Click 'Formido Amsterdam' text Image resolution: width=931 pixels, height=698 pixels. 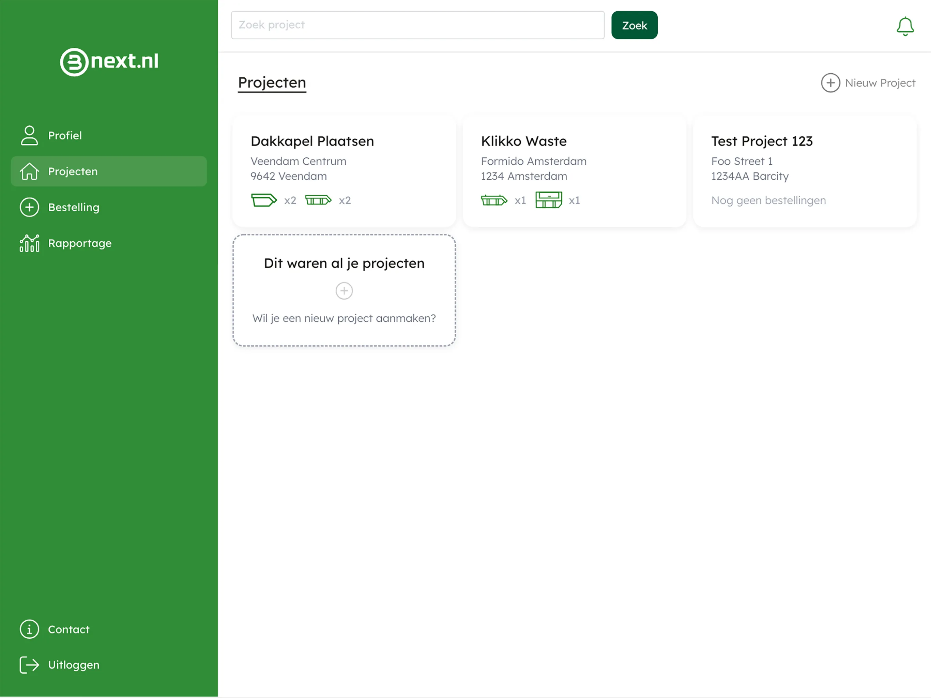coord(534,161)
